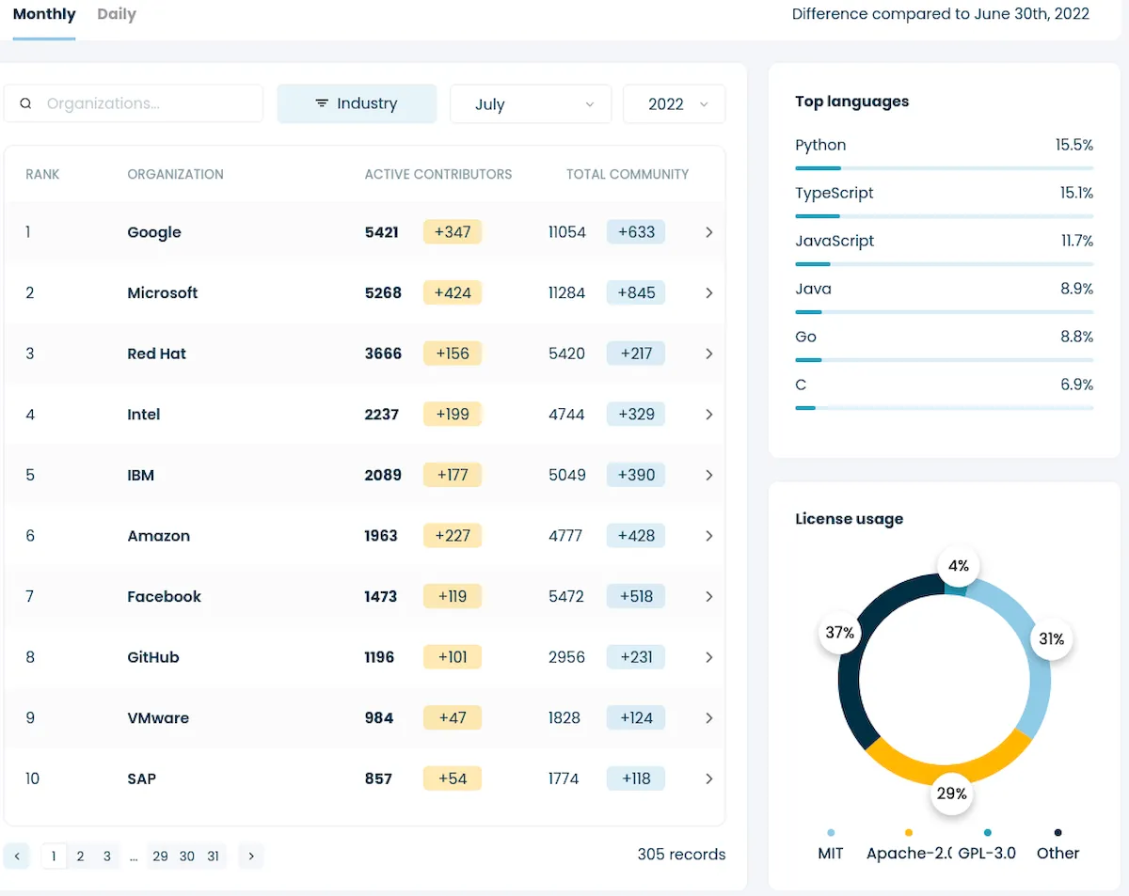Click the GitHub organization name
Screen dimensions: 1129x896
[153, 657]
